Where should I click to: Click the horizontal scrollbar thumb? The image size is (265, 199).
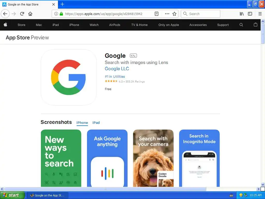(105, 189)
